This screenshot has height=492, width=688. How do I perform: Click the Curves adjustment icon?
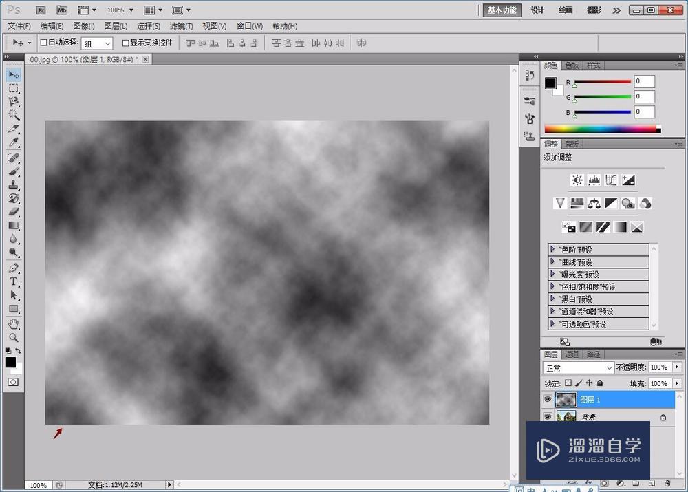tap(611, 180)
